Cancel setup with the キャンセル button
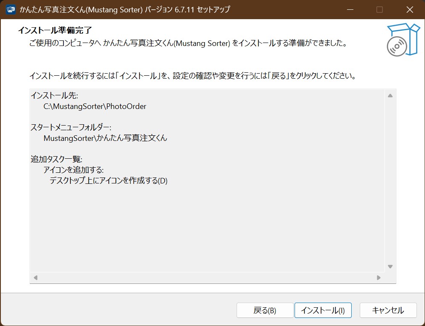Image resolution: width=425 pixels, height=326 pixels. tap(388, 310)
